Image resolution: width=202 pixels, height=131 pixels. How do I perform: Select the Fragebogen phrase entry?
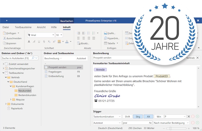(x=55, y=72)
